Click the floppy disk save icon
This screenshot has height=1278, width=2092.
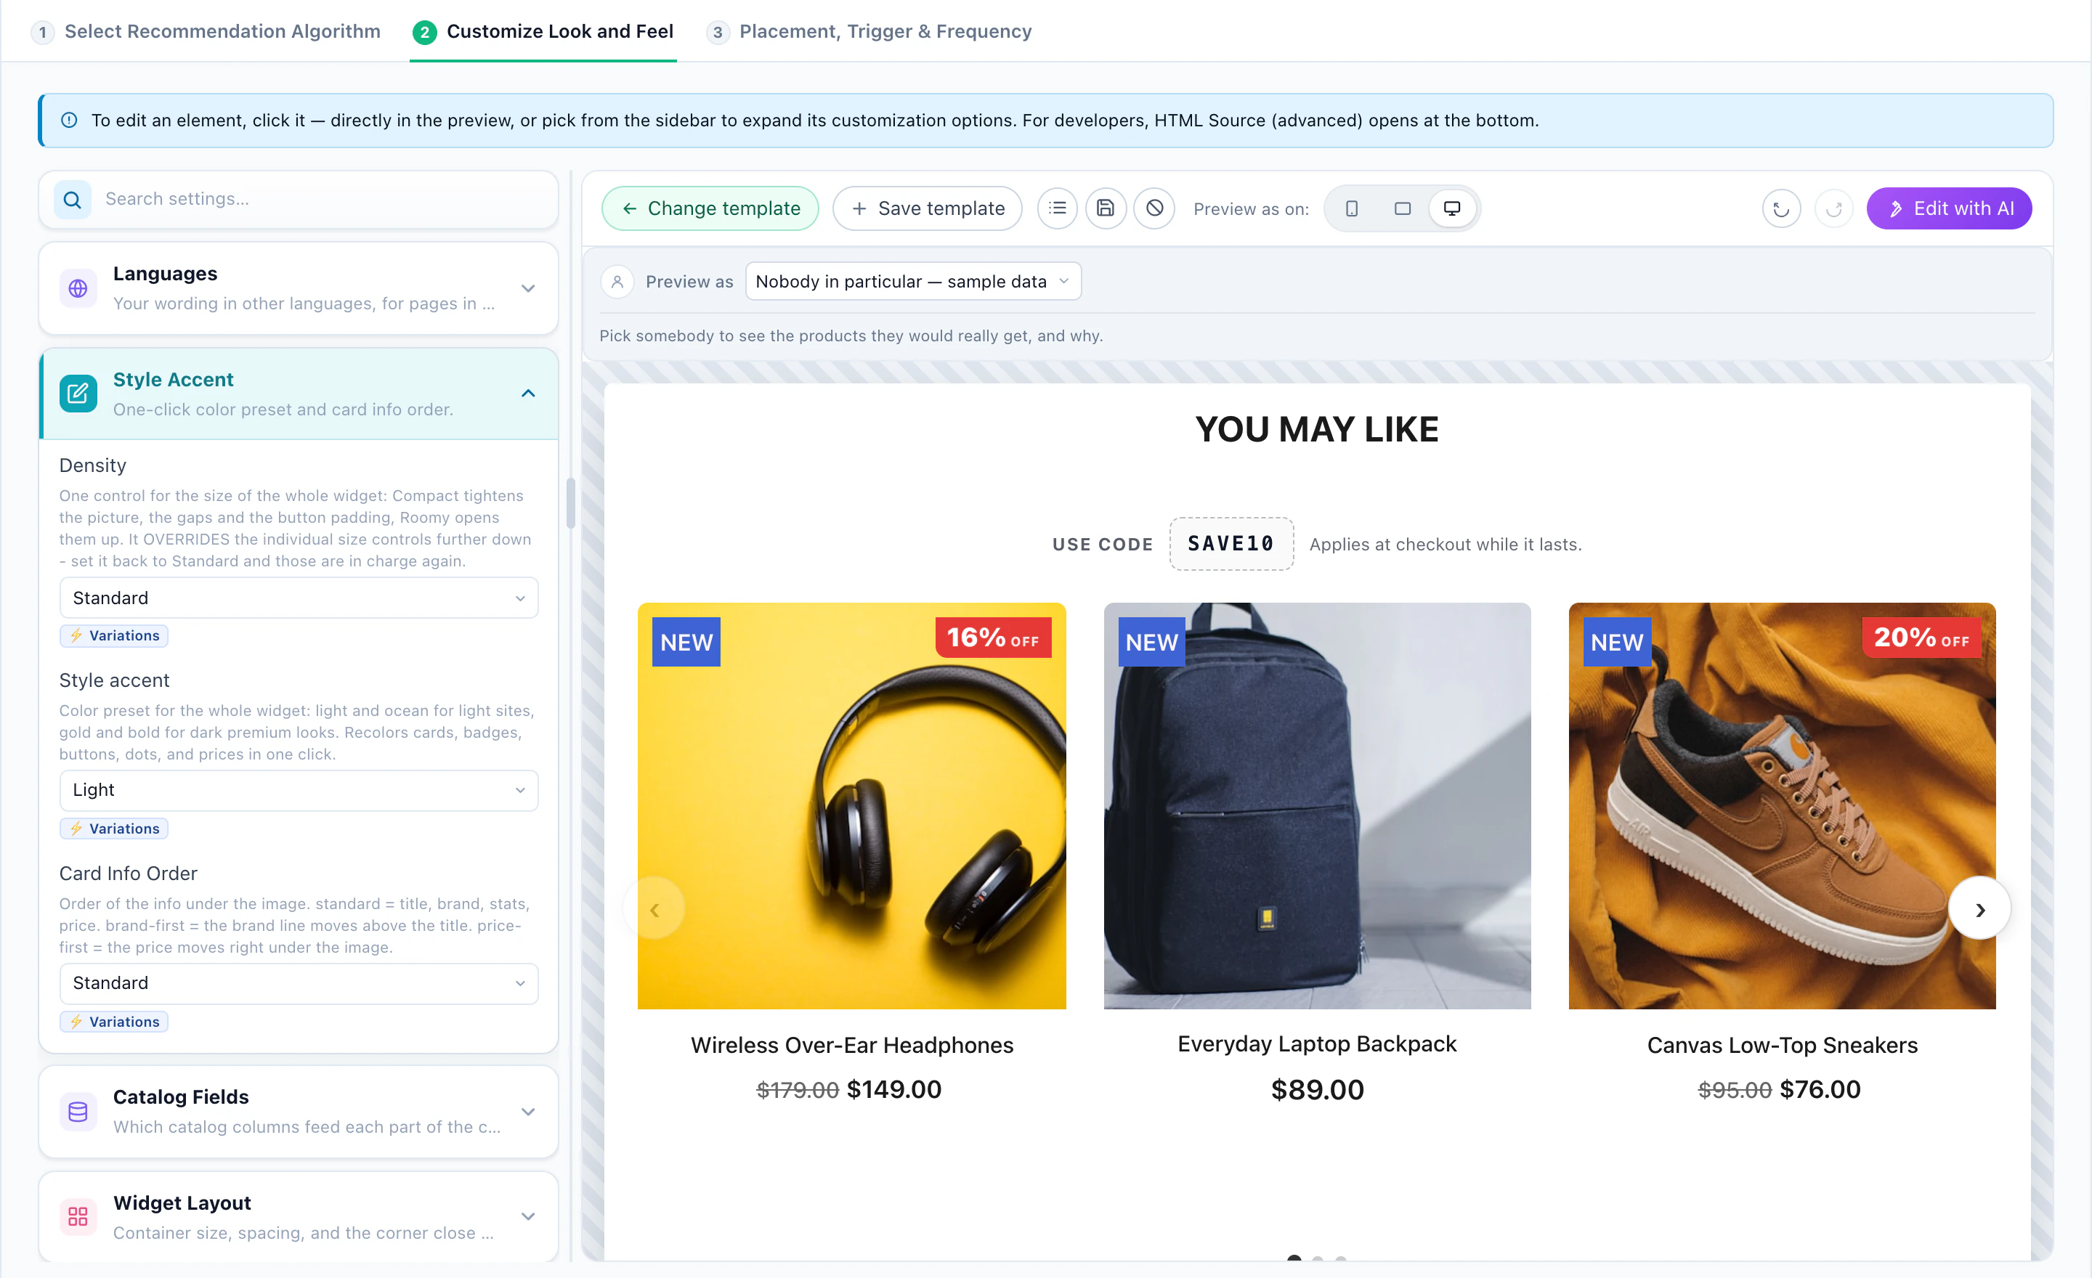[1106, 208]
